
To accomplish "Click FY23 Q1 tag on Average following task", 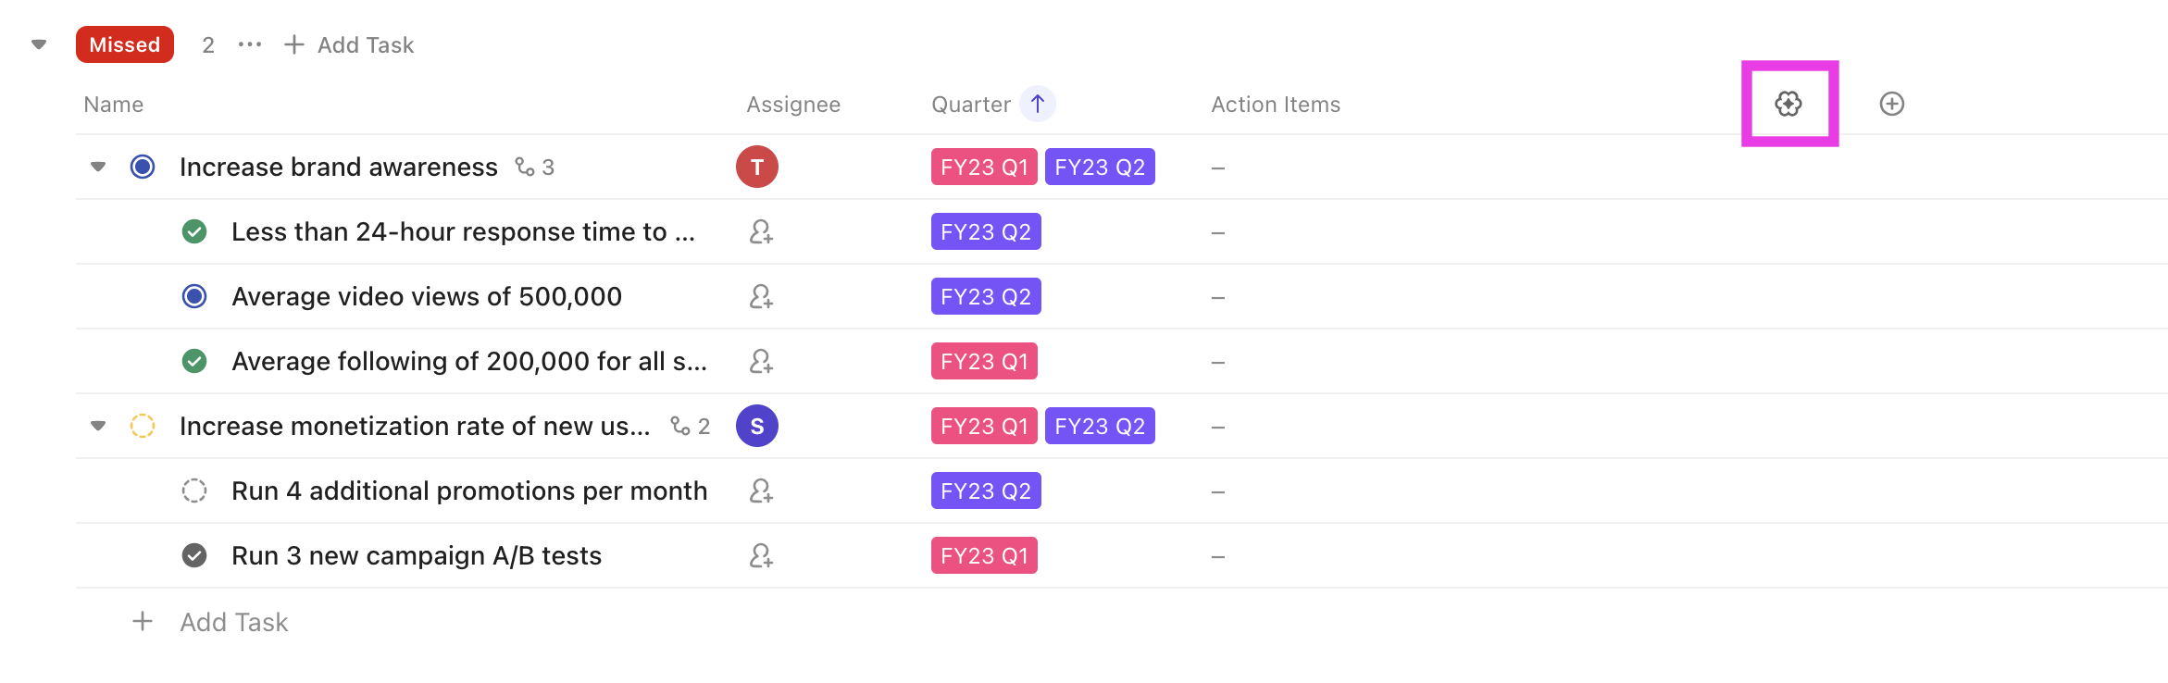I will pyautogui.click(x=983, y=362).
